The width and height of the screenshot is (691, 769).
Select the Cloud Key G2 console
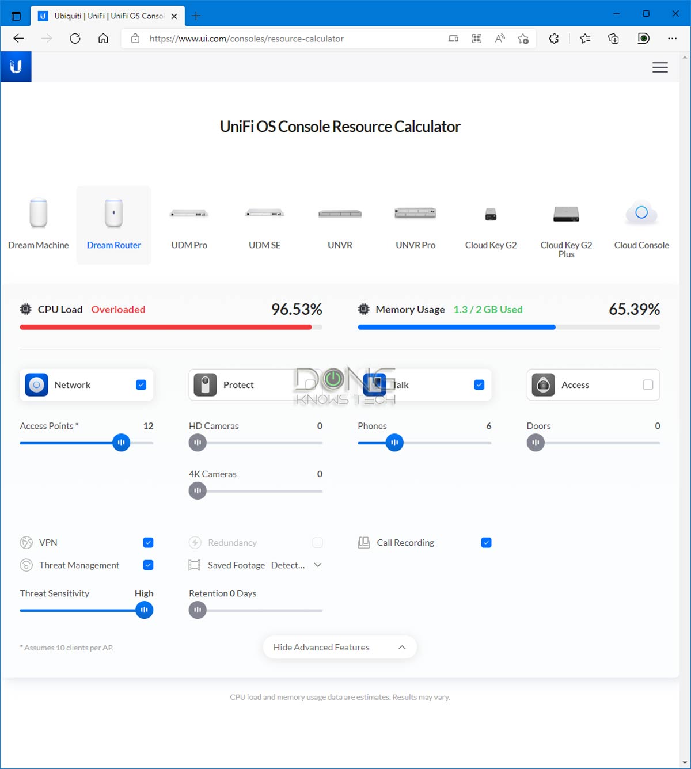pyautogui.click(x=491, y=225)
